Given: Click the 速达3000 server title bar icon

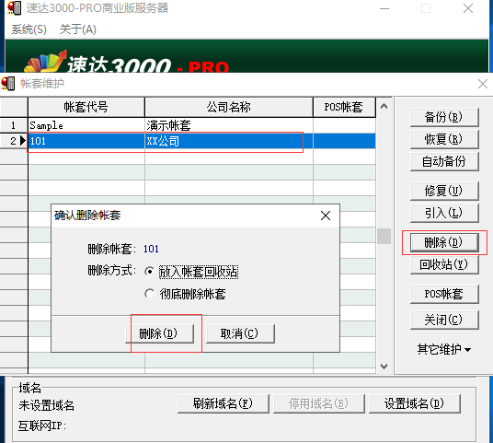Looking at the screenshot, I should 15,8.
